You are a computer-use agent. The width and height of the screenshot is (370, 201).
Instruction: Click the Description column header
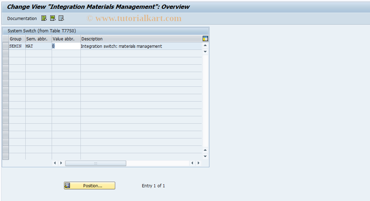click(141, 39)
